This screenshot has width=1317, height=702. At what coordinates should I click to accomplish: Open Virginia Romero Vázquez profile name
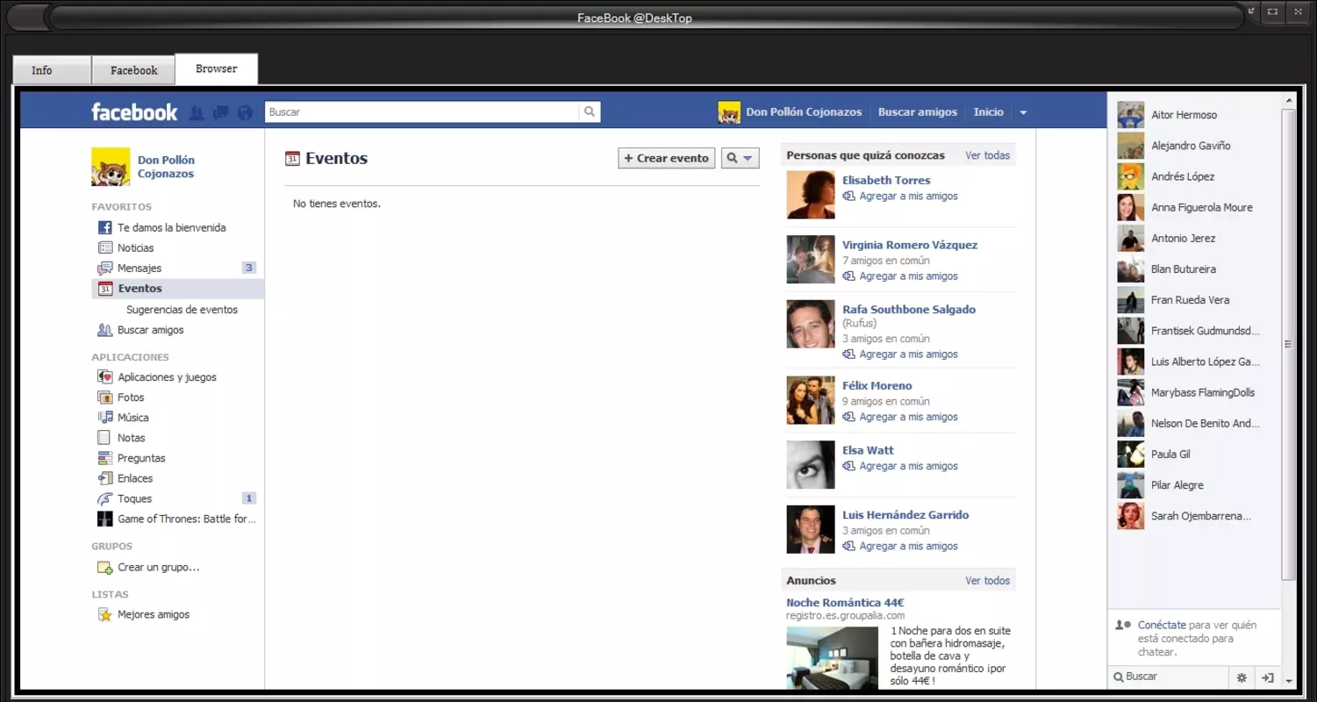[x=910, y=245]
